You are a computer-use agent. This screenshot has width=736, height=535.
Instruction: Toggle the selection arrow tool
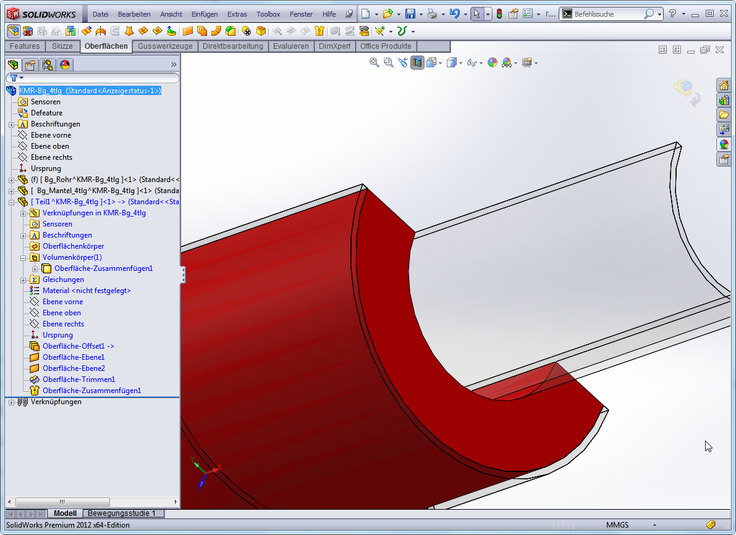tap(476, 14)
